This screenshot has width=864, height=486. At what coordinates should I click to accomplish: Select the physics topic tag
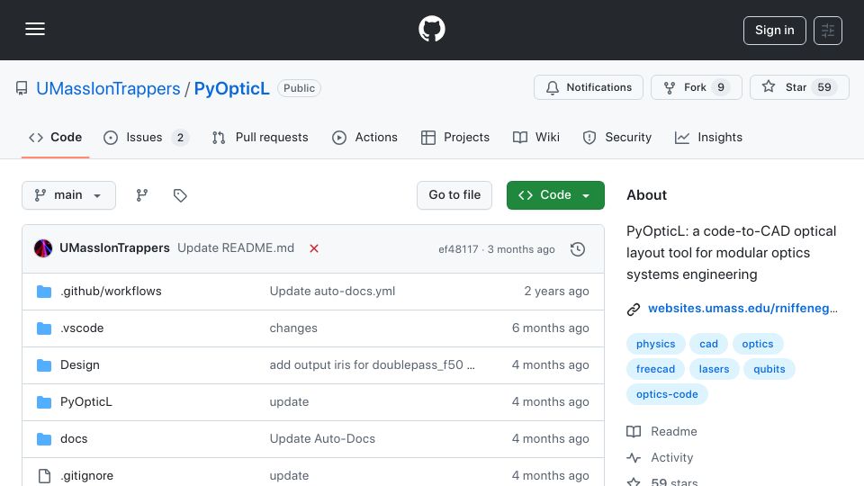(656, 344)
